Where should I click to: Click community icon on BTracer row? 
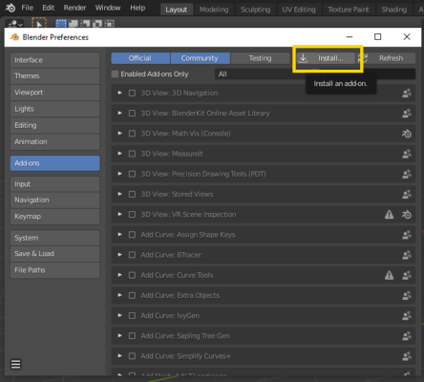click(407, 255)
